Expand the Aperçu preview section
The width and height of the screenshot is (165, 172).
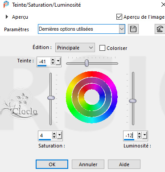point(7,17)
